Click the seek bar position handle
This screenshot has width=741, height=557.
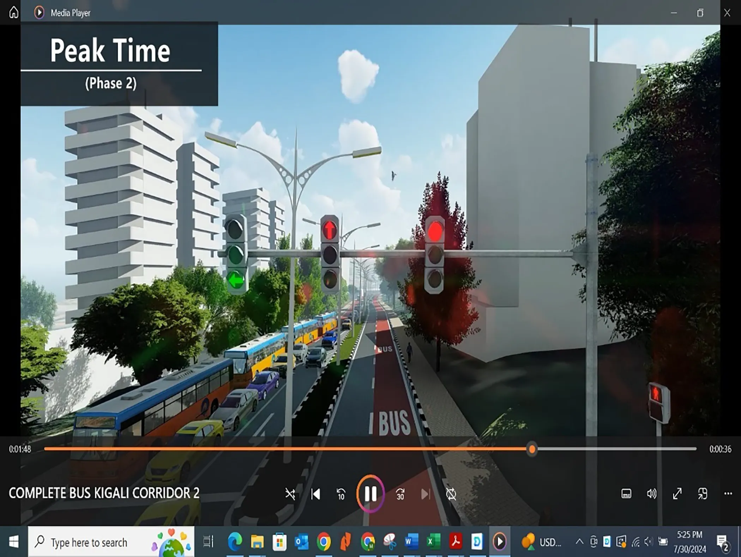[532, 449]
